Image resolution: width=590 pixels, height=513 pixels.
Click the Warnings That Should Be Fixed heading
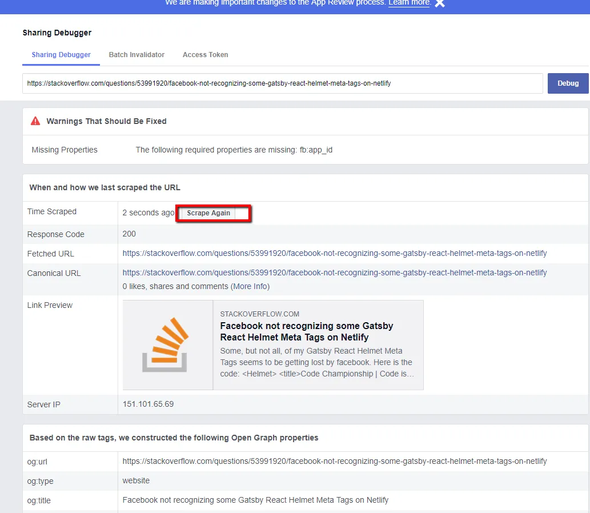[x=106, y=121]
